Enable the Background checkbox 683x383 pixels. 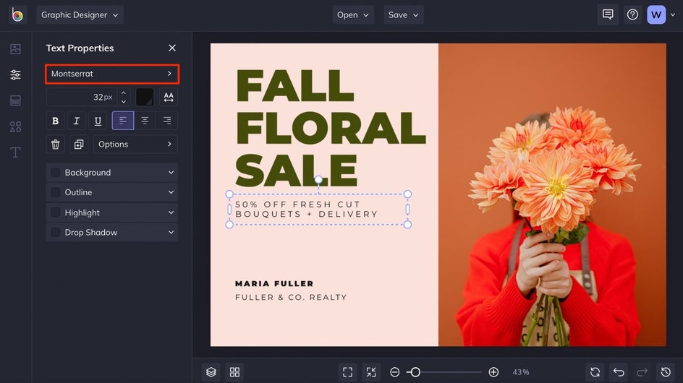(56, 173)
